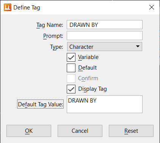Viewport: 160px width, 143px height.
Task: Uncheck the Variable checkbox
Action: pyautogui.click(x=71, y=58)
